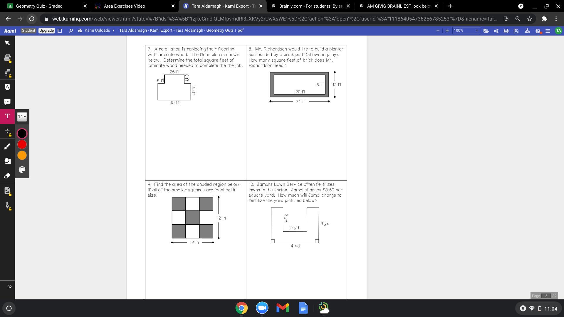The image size is (564, 317).
Task: Select the Comment tool
Action: 7,102
